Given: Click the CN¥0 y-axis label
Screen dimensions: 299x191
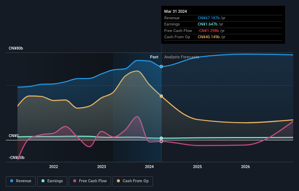Looking at the screenshot, I should (14, 136).
